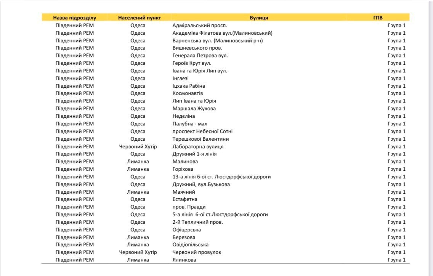
Task: Click 'Група 1' in the Горіхова row
Action: [396, 169]
